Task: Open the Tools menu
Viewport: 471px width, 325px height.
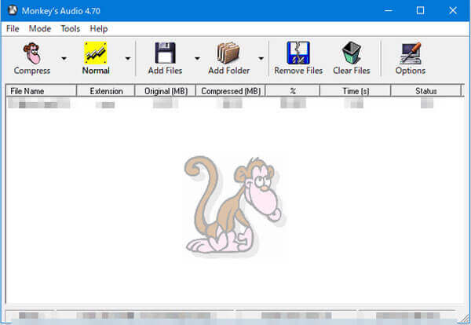Action: tap(71, 29)
